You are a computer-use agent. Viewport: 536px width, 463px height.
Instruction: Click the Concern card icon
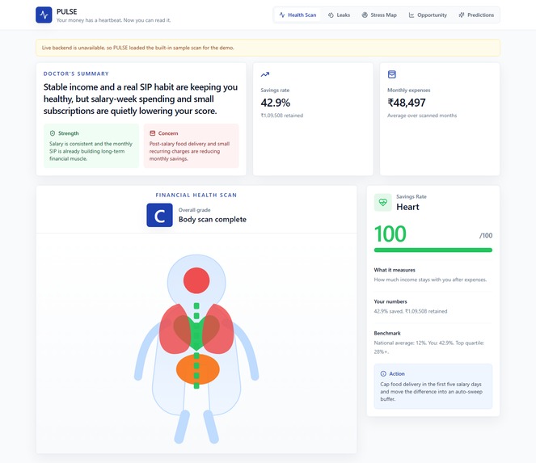pyautogui.click(x=153, y=133)
